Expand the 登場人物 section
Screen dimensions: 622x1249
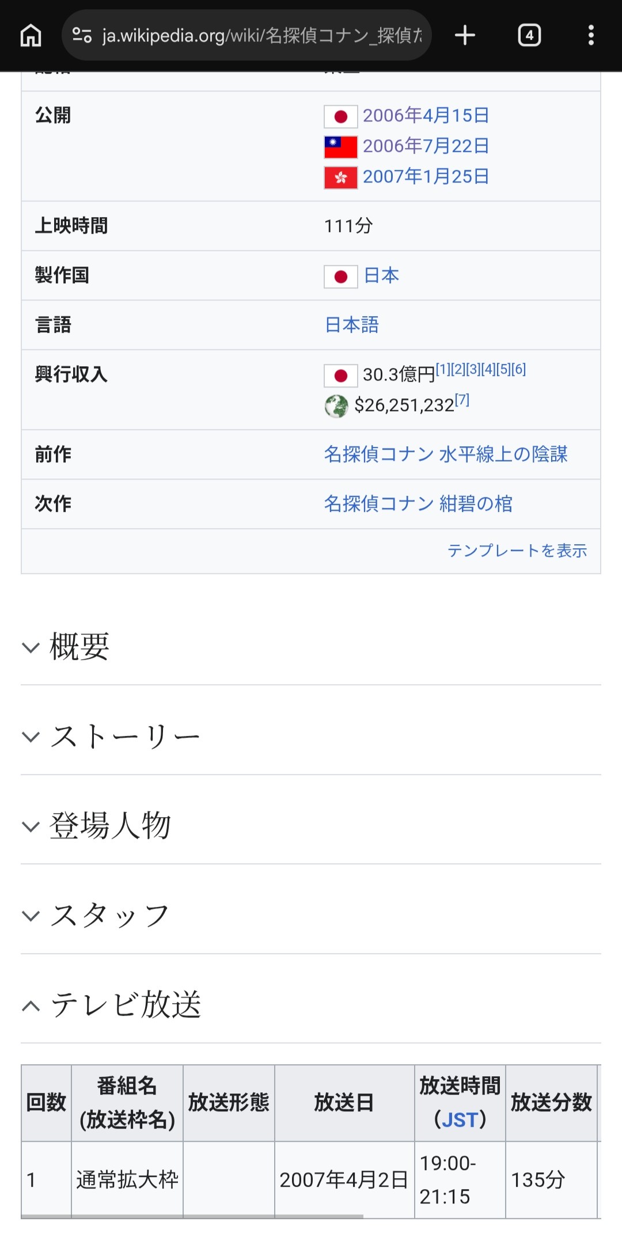coord(109,826)
